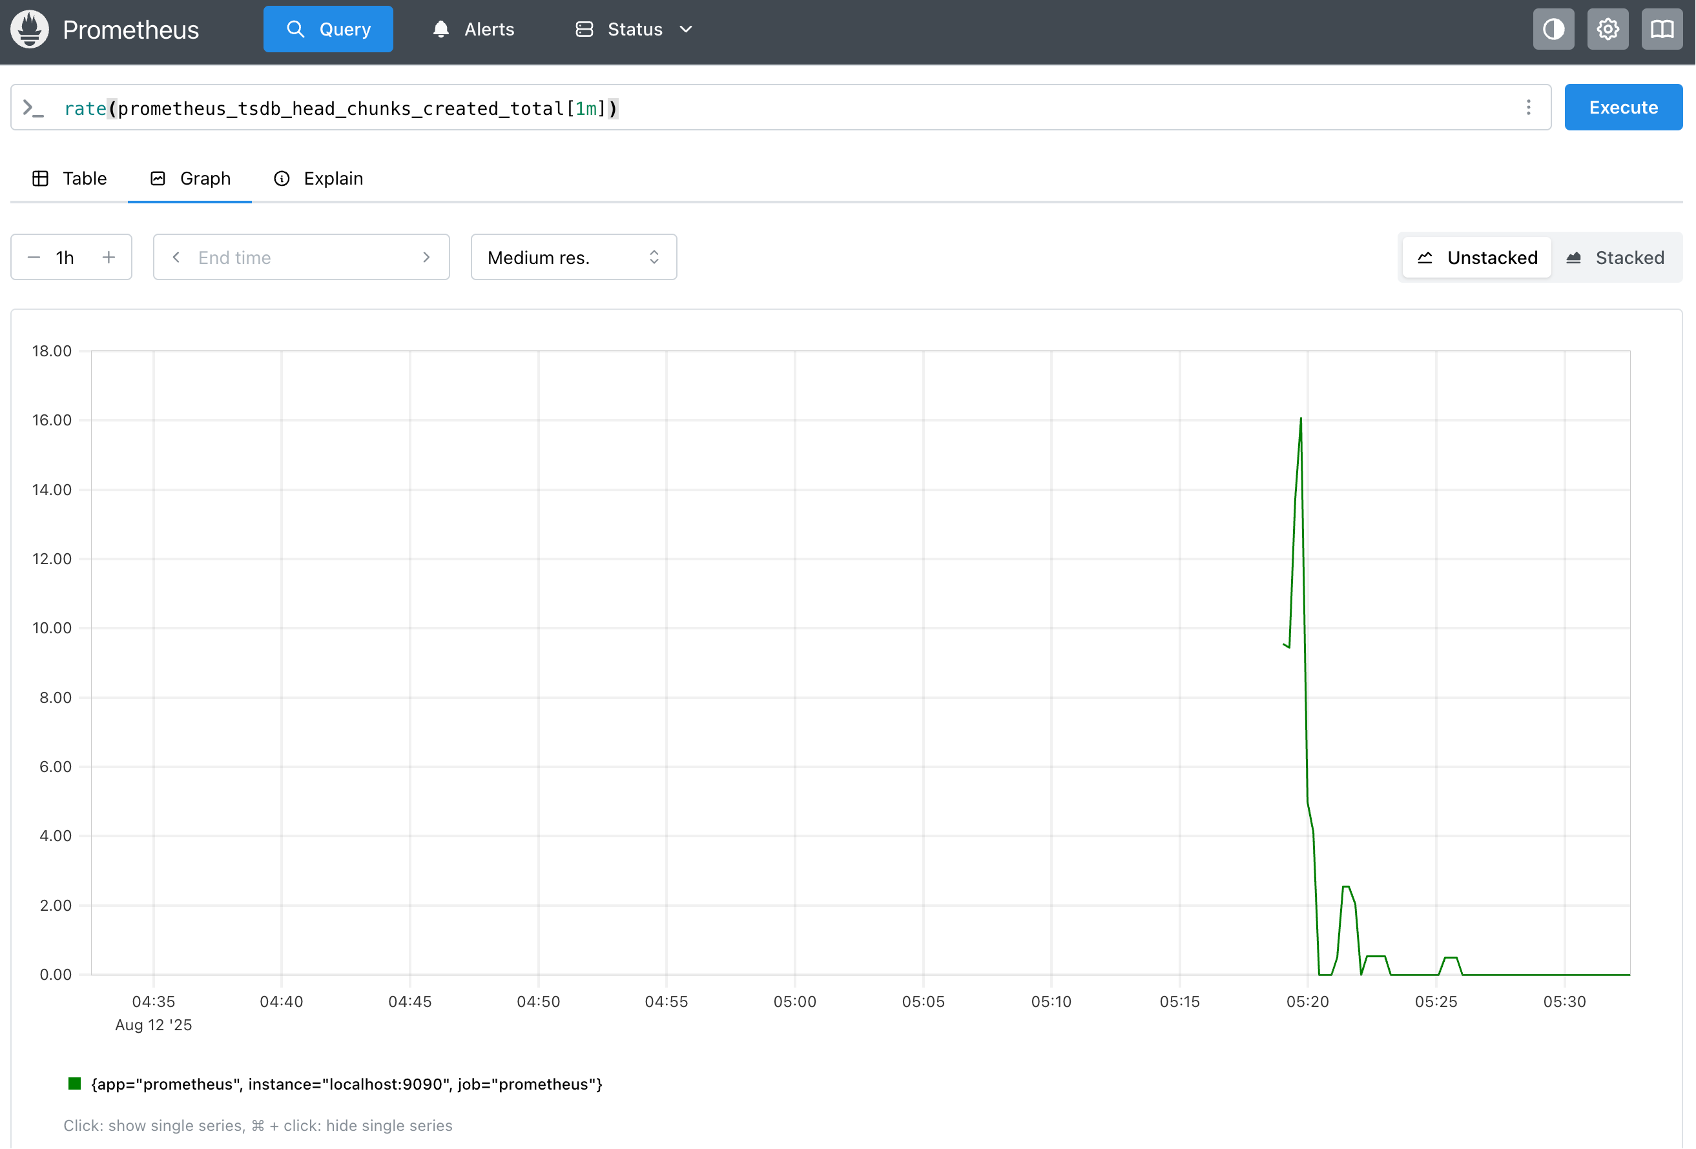Open the Medium res. resolution dropdown
This screenshot has width=1696, height=1149.
click(574, 258)
